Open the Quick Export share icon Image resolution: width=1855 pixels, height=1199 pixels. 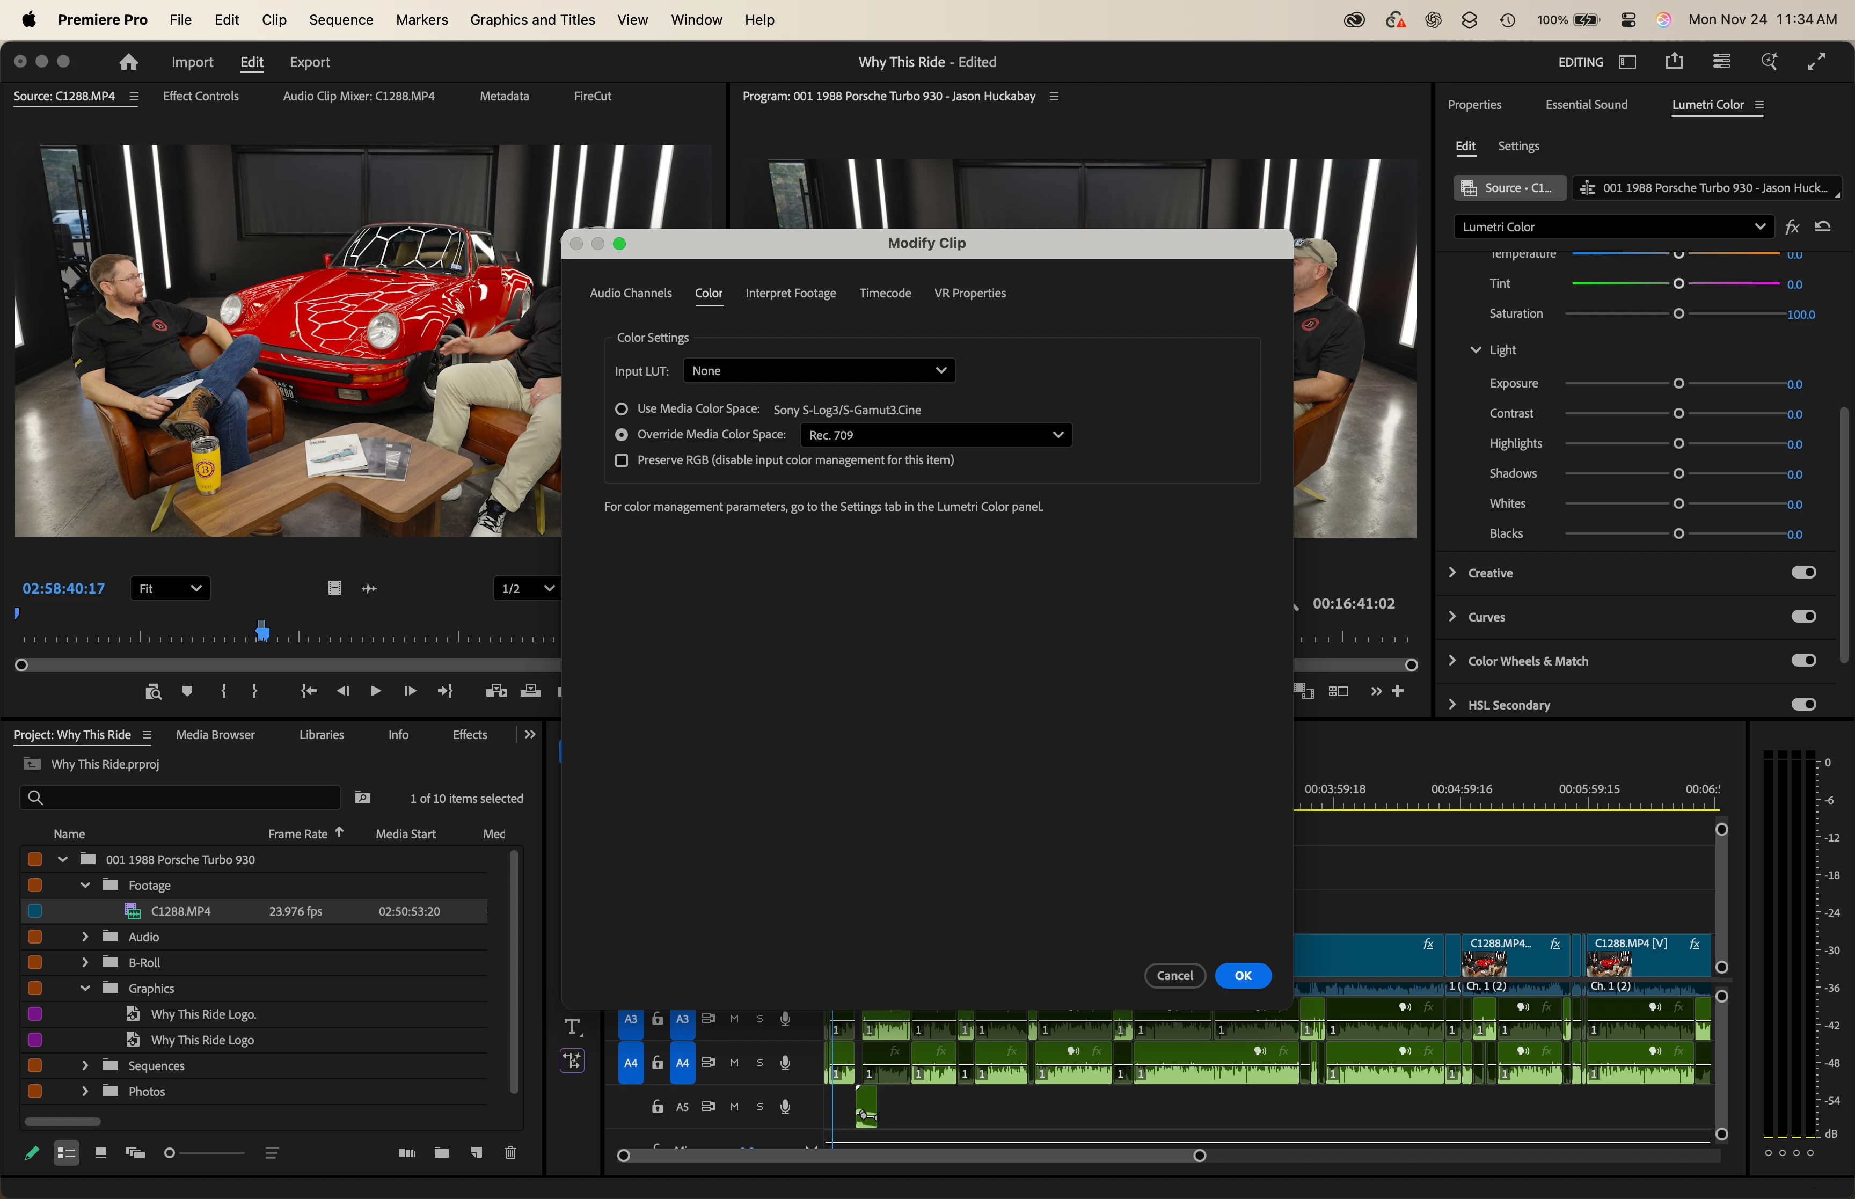click(x=1675, y=62)
